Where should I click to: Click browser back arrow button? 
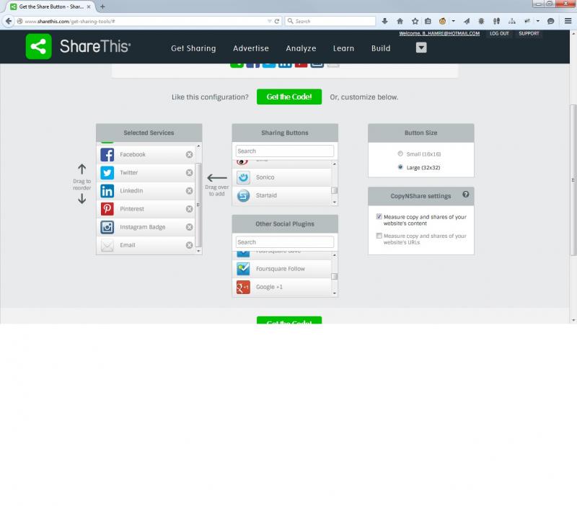pyautogui.click(x=9, y=21)
